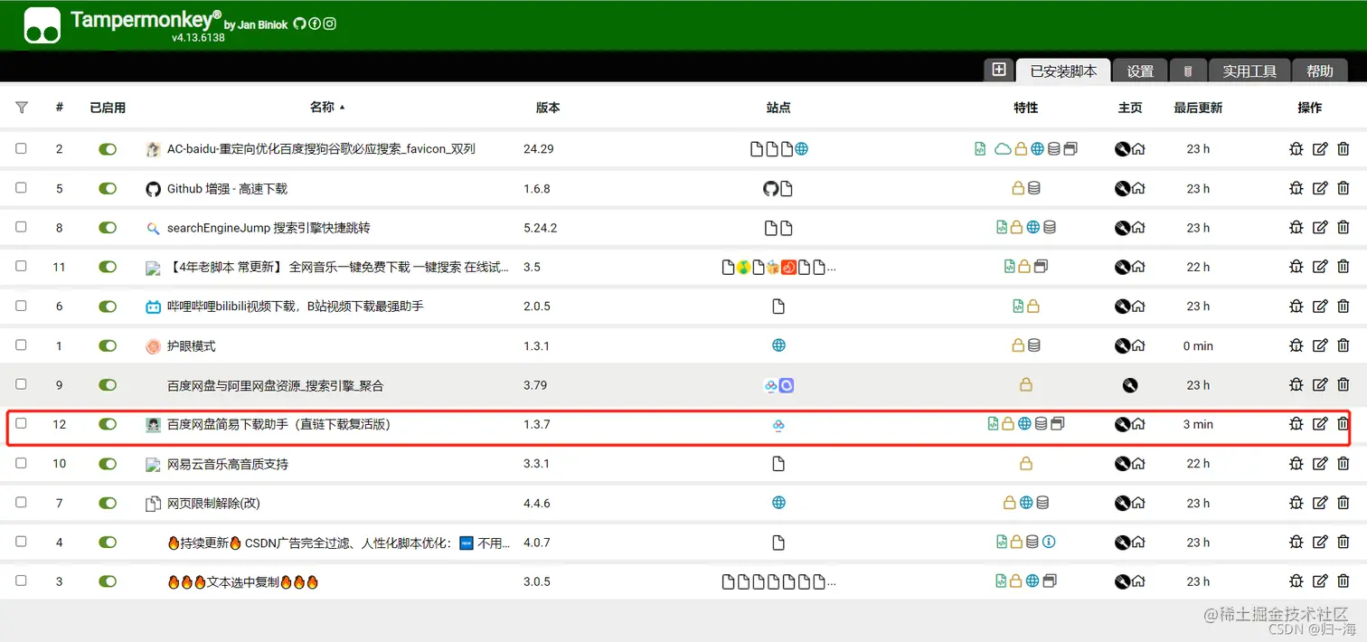Disable the 哔哩哔哩bilibili视频下载 script toggle
Image resolution: width=1367 pixels, height=642 pixels.
coord(108,307)
